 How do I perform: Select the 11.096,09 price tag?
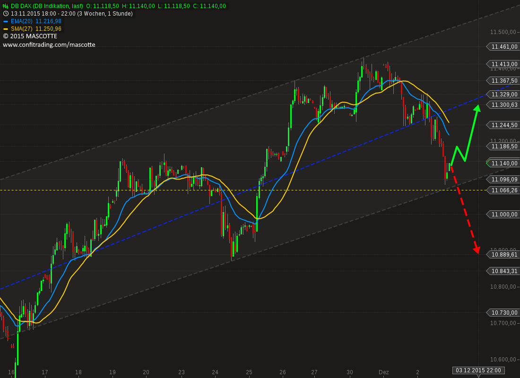[503, 180]
